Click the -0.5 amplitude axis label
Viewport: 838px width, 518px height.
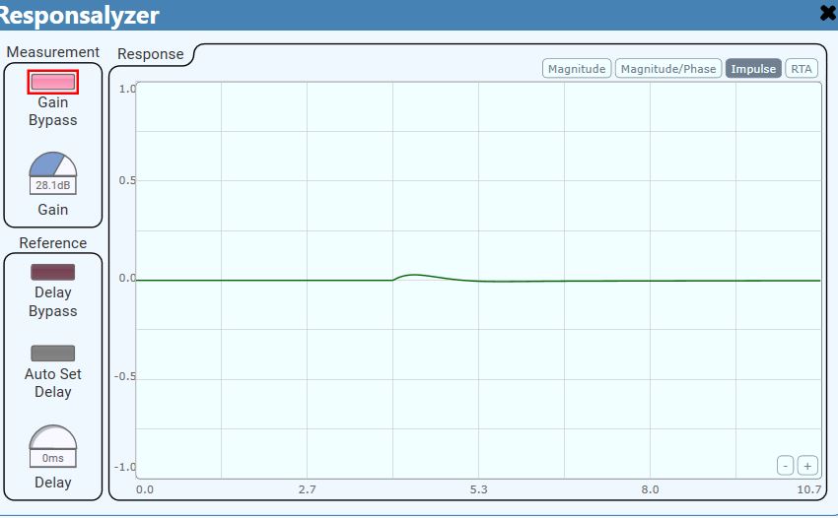pos(124,376)
